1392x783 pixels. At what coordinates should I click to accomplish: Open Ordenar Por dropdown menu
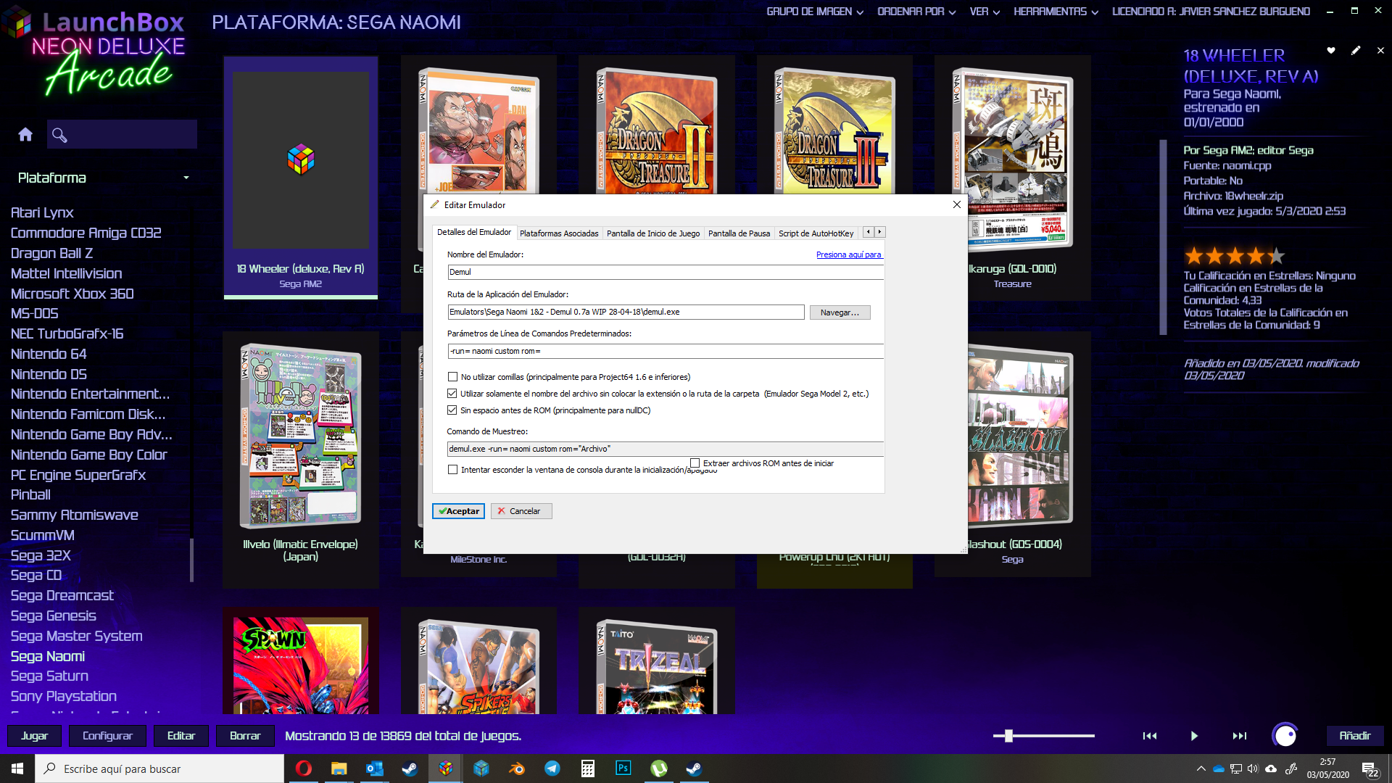tap(916, 12)
